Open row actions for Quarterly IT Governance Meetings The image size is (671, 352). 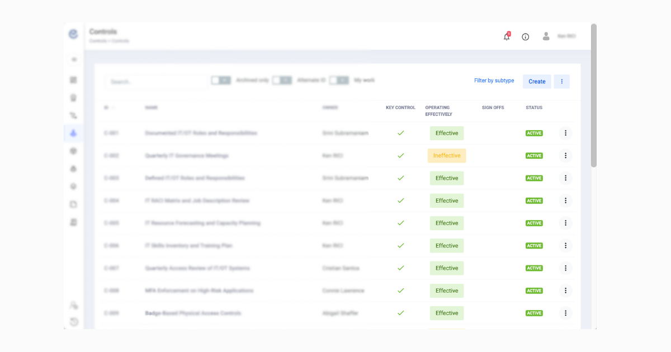565,156
